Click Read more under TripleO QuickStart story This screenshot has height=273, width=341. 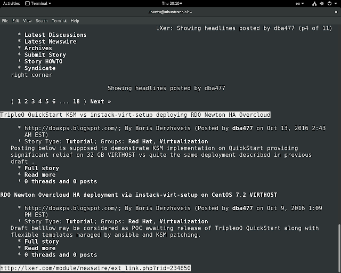point(40,175)
